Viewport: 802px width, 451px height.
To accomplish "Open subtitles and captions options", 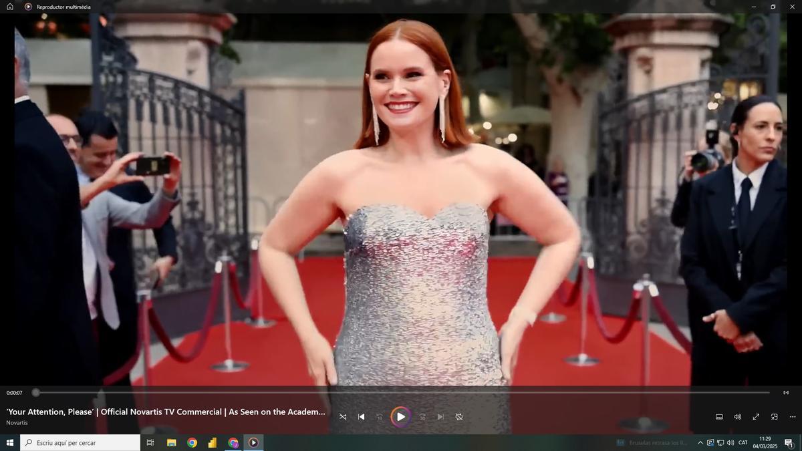I will [719, 416].
